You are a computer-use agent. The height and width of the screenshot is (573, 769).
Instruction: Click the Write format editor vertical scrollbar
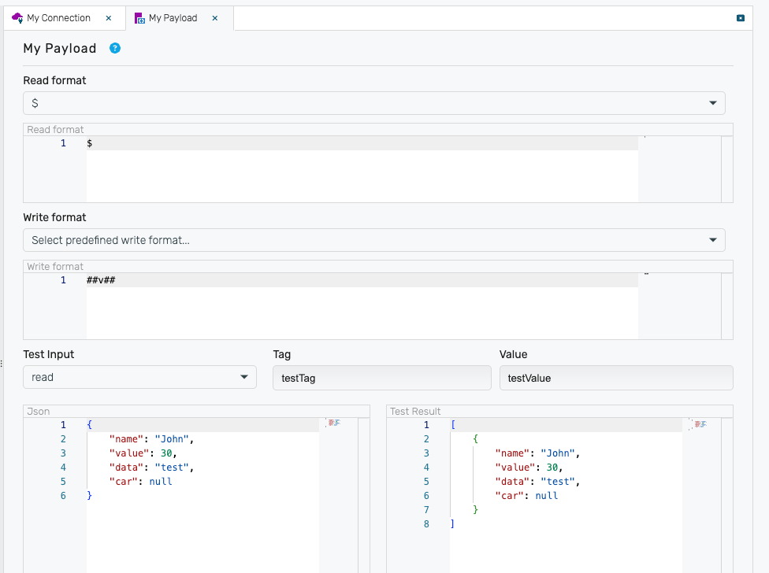[726, 306]
